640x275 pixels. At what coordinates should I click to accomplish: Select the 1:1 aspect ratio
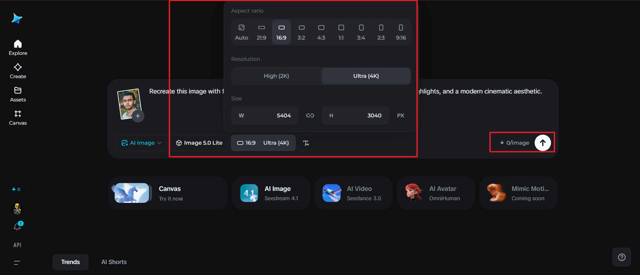[x=341, y=32]
